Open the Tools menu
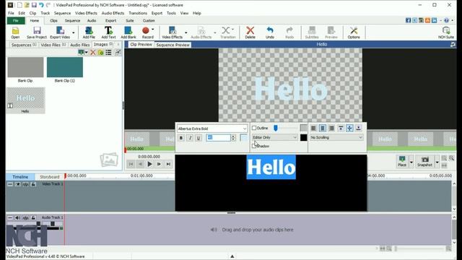The image size is (462, 260). [x=171, y=13]
